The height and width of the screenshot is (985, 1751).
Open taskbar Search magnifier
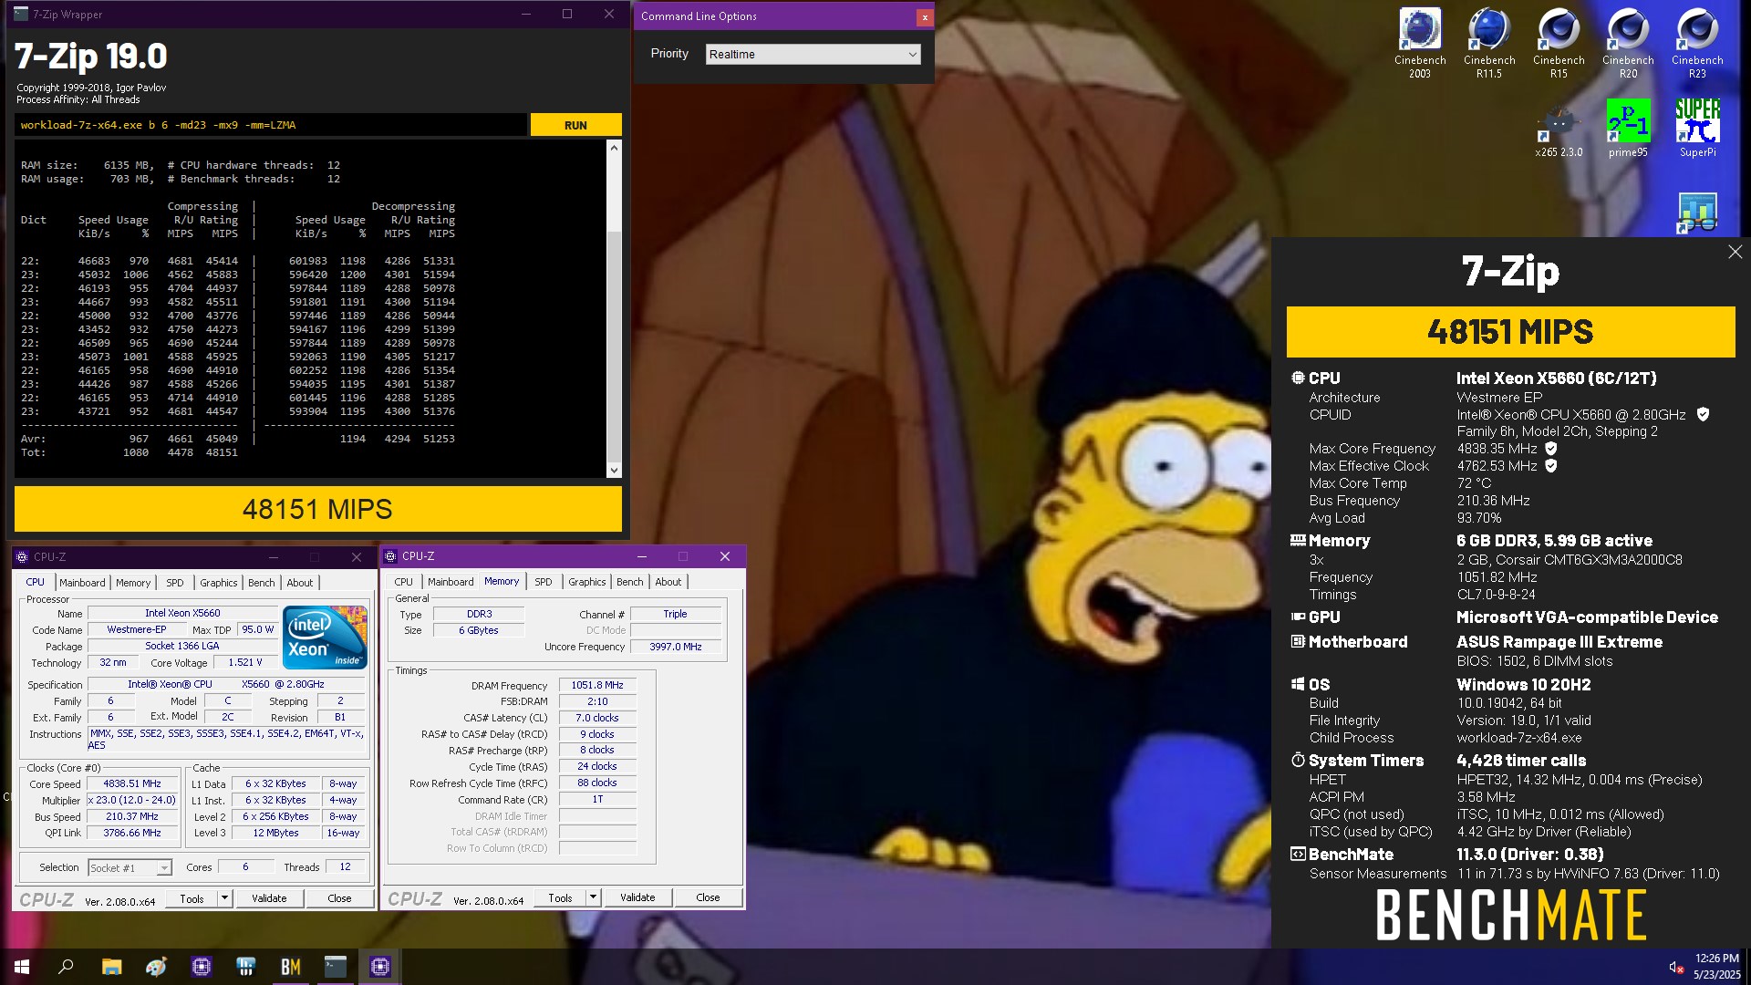(66, 967)
